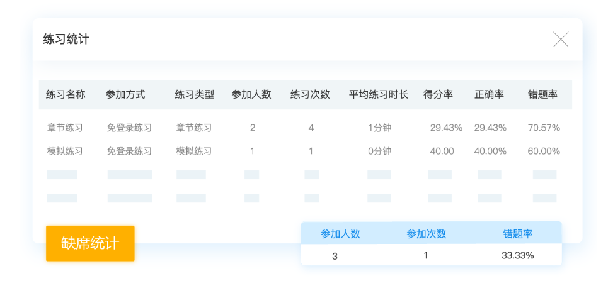Click the 得分率 column header
This screenshot has width=608, height=293.
[439, 95]
